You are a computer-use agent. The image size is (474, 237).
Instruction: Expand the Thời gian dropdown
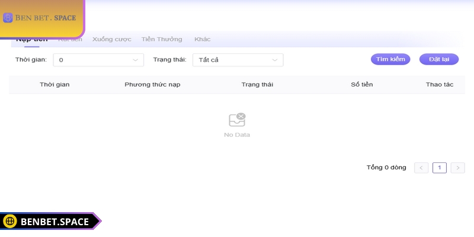pos(98,60)
